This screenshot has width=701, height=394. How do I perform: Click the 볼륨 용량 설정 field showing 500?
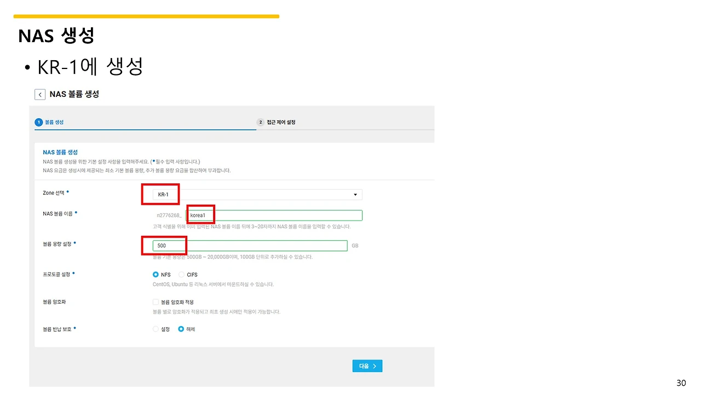tap(250, 246)
